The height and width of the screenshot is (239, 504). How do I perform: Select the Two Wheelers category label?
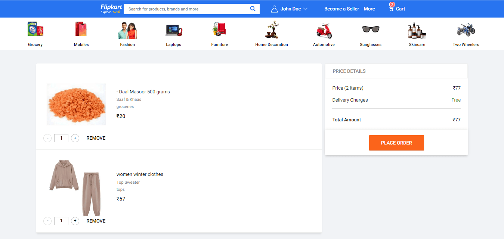[x=466, y=44]
